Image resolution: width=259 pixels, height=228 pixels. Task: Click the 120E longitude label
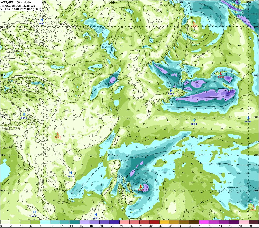click(x=112, y=2)
